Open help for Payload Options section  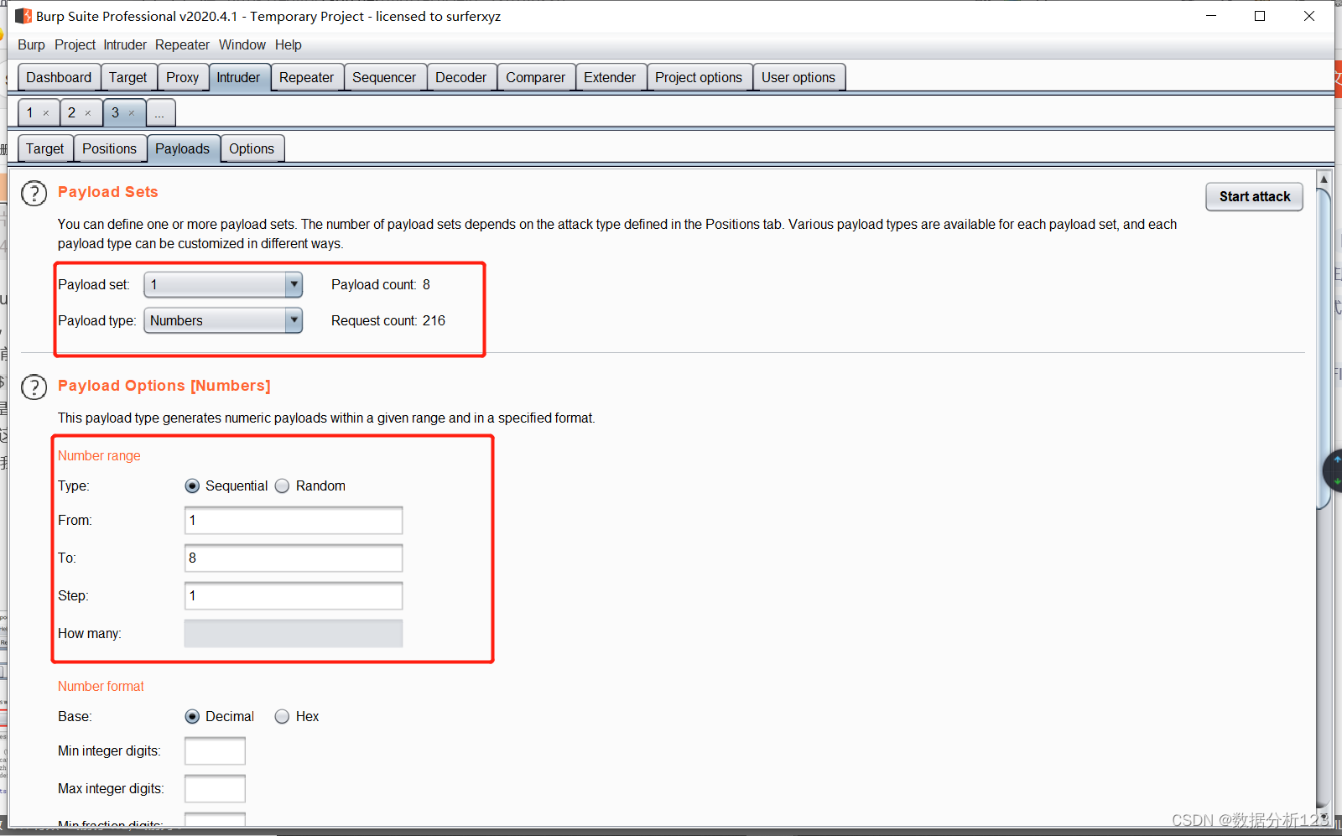pyautogui.click(x=34, y=387)
